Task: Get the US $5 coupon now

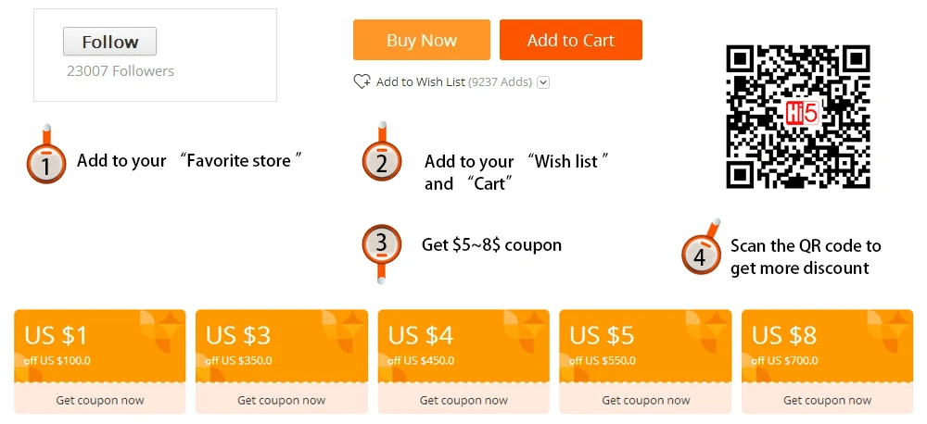Action: (x=646, y=400)
